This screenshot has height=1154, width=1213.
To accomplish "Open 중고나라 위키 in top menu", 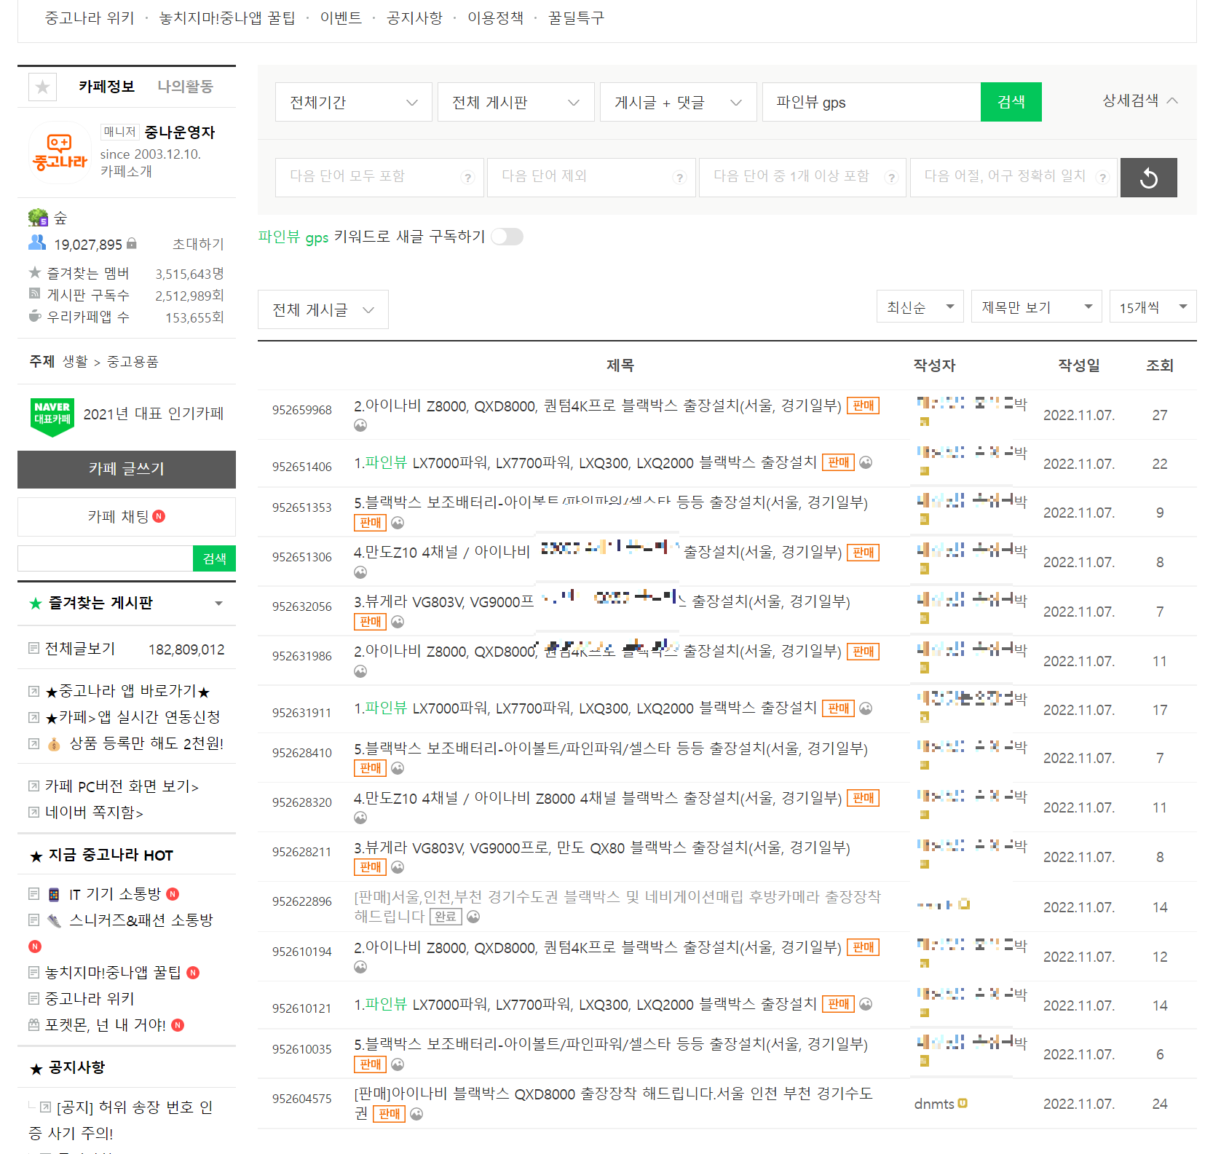I will [90, 17].
